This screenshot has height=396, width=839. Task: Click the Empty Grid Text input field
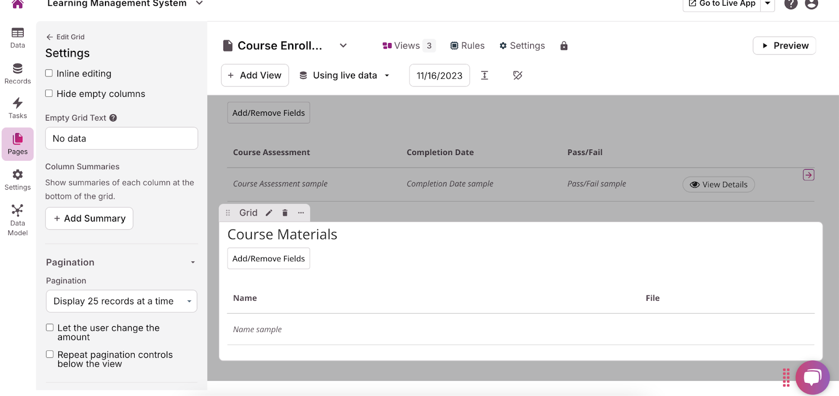pyautogui.click(x=121, y=139)
